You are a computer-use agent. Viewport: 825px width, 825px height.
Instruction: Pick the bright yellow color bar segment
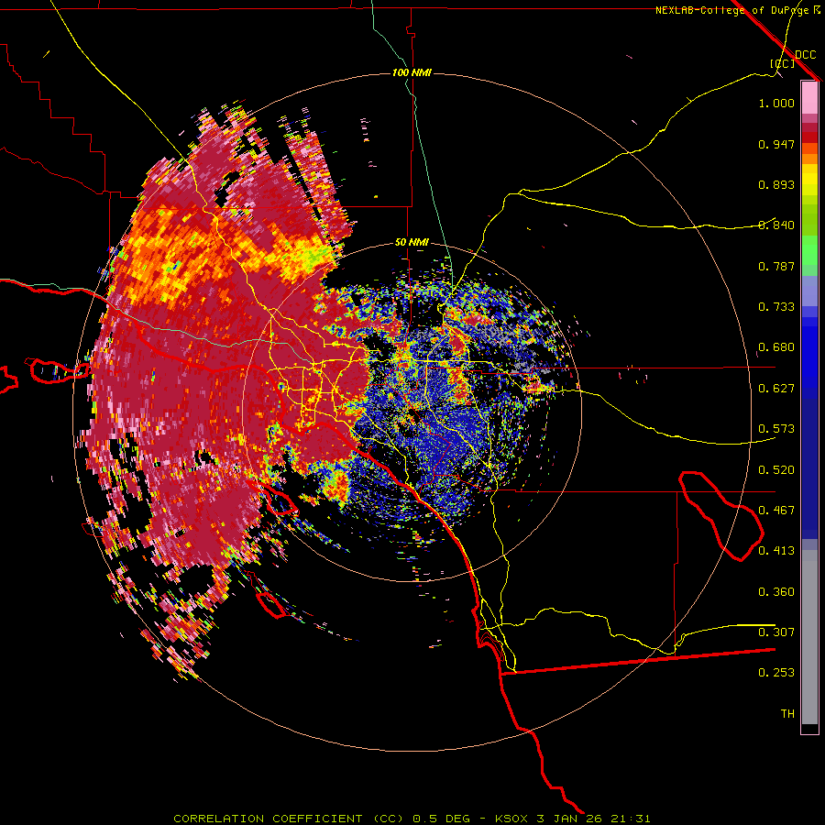tap(809, 180)
